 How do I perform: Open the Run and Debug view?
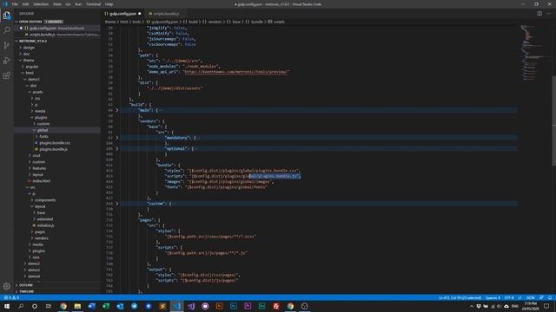point(7,61)
